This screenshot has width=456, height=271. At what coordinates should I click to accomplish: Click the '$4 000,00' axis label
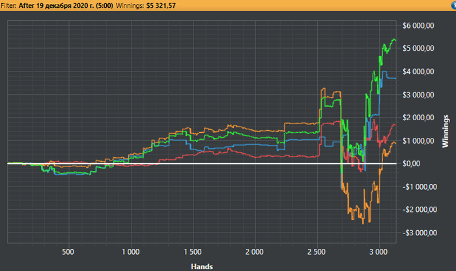tap(418, 71)
